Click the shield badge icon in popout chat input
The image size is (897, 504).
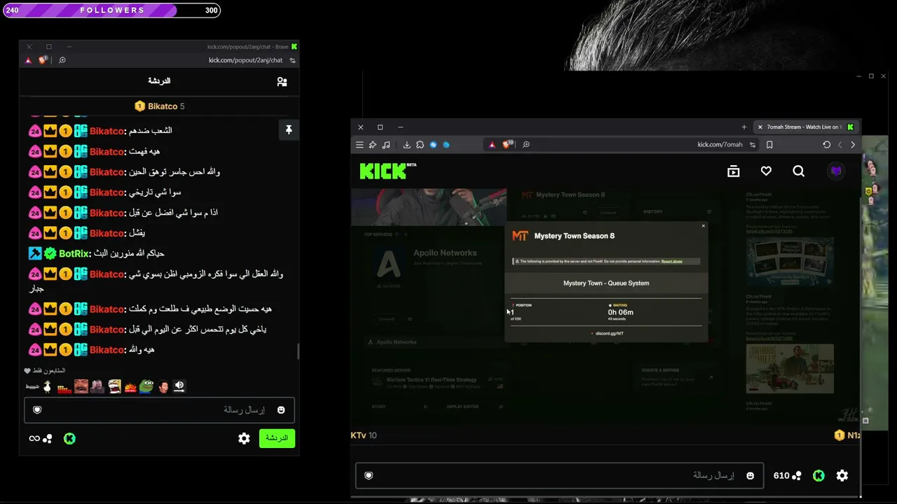click(x=37, y=410)
